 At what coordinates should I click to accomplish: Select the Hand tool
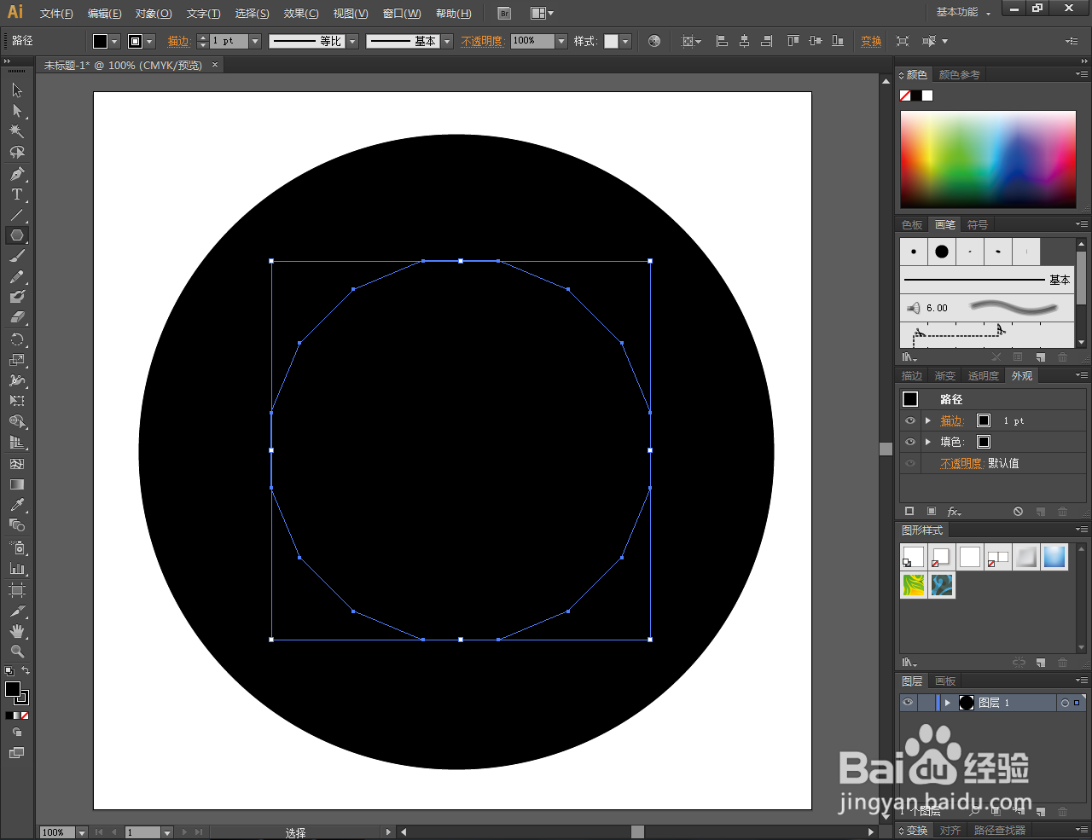16,631
